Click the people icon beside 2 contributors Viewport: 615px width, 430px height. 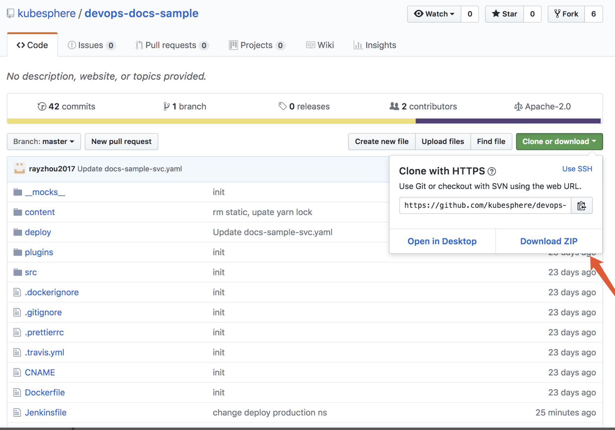pos(394,106)
